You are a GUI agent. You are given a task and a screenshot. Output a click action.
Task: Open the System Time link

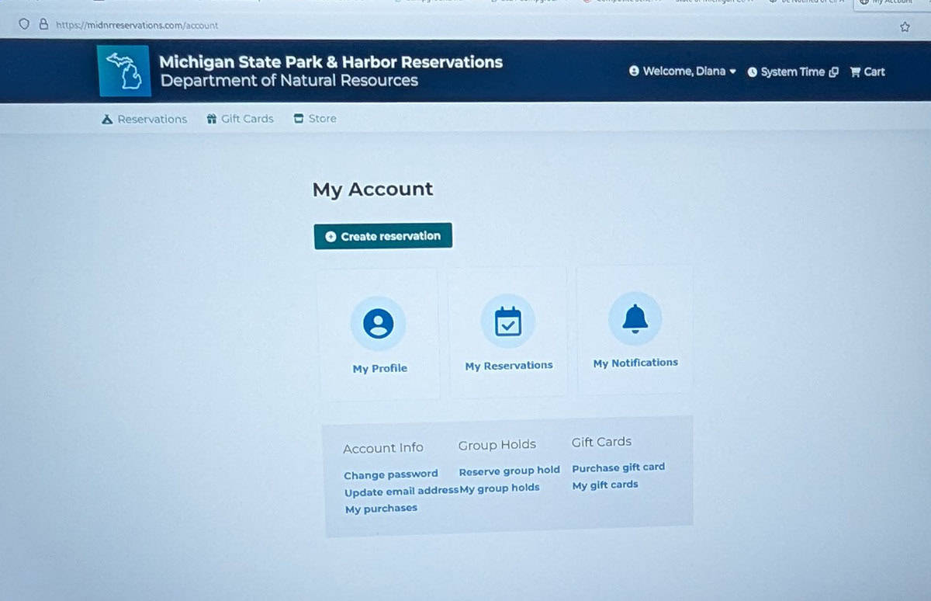pos(793,72)
